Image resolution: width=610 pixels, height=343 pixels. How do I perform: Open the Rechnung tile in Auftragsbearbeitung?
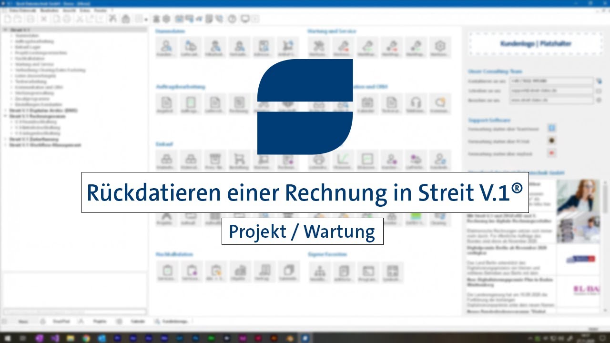[x=239, y=104]
